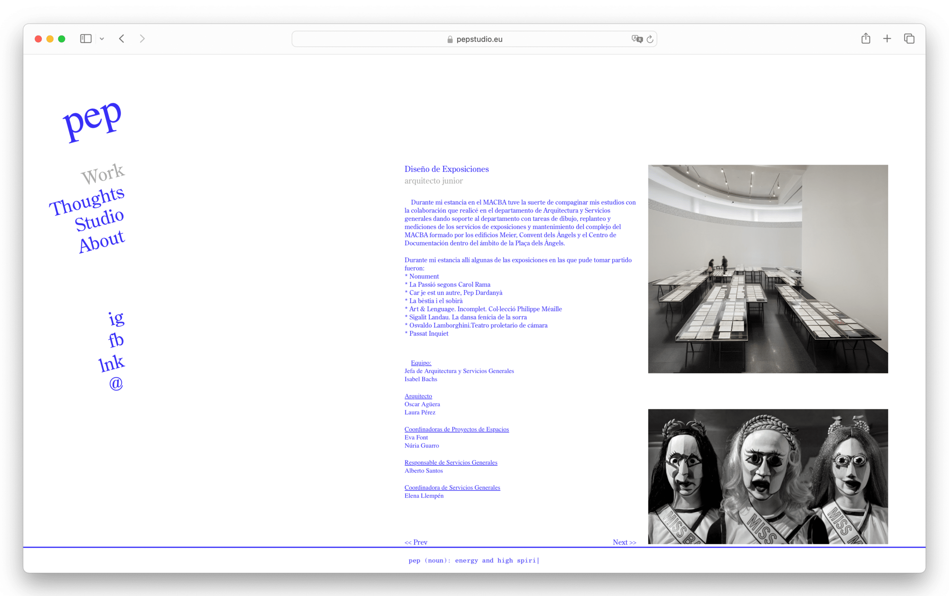Reload the page with the refresh icon
Viewport: 949px width, 596px height.
pos(650,39)
